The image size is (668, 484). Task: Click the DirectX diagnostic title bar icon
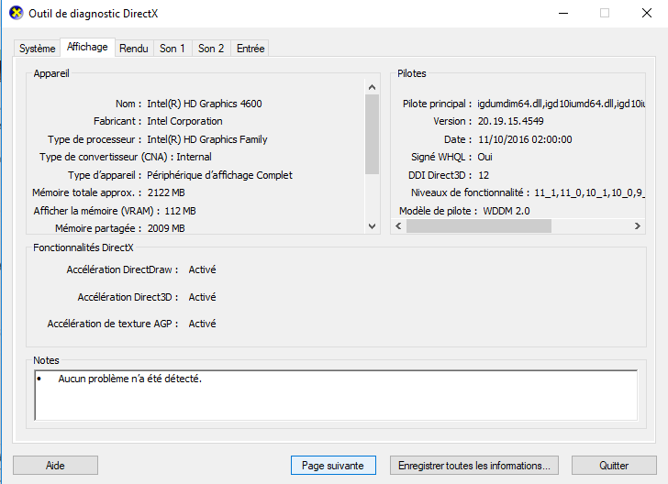coord(17,13)
